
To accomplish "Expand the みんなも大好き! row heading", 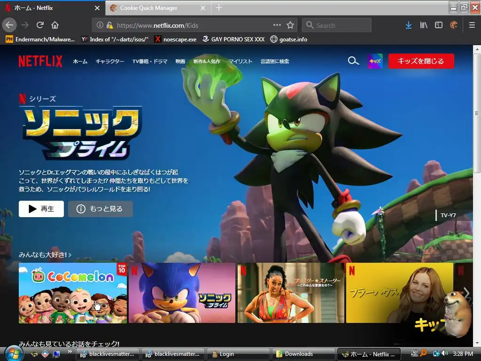I will click(45, 254).
